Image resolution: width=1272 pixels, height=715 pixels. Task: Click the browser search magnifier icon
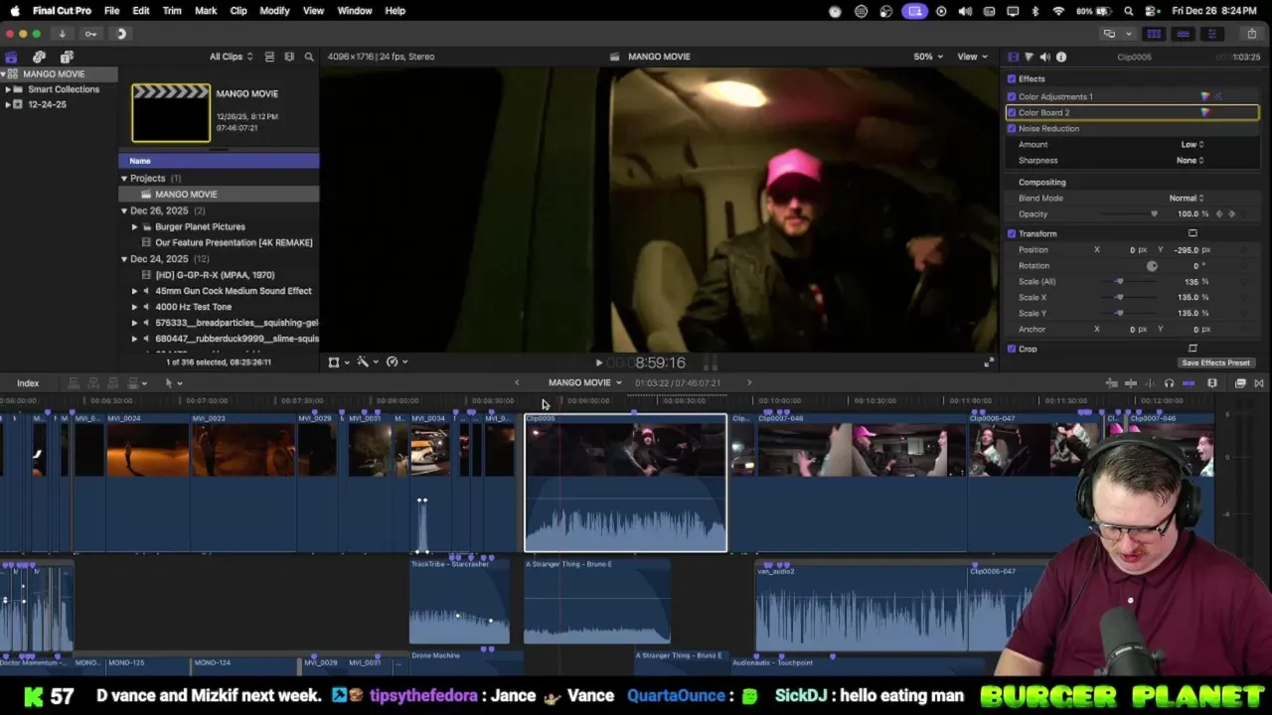309,57
